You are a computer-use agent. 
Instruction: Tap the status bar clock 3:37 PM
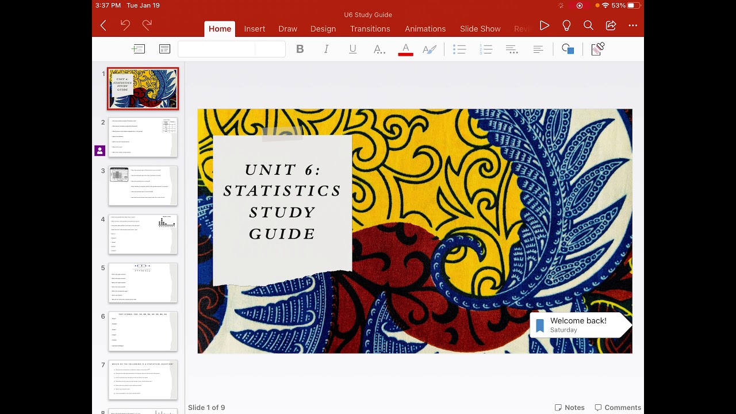pyautogui.click(x=108, y=5)
